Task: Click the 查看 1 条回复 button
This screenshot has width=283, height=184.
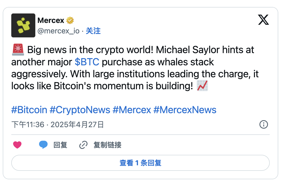Action: click(140, 163)
